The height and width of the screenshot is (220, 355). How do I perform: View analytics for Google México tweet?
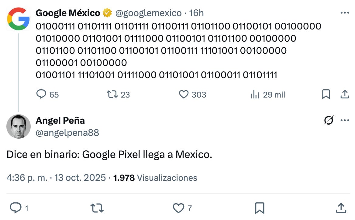point(255,95)
